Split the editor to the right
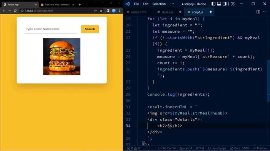270x151 pixels. 258,12
